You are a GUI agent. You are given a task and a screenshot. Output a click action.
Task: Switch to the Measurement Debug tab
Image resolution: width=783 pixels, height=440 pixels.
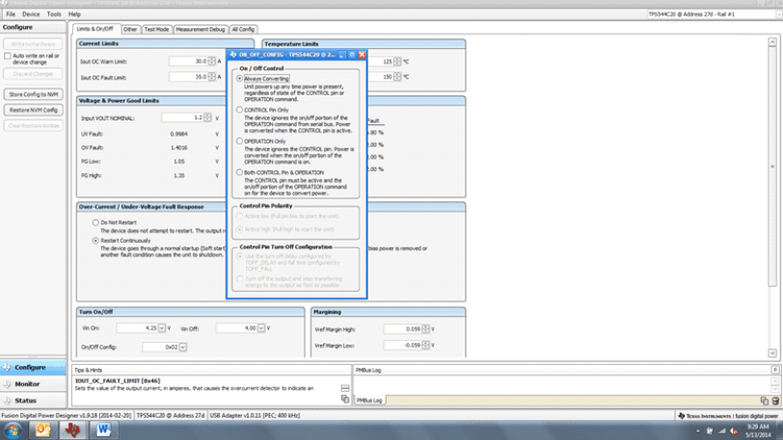click(x=201, y=30)
